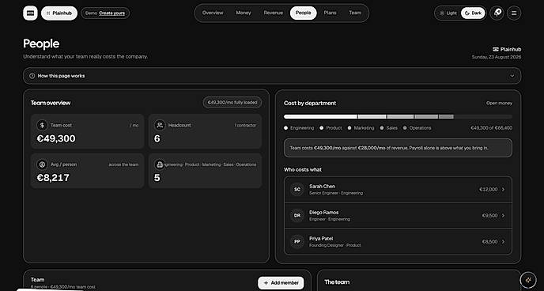Screen dimensions: 544x291
Task: Click the €12,000 amount for Sarah Chen
Action: [x=489, y=189]
